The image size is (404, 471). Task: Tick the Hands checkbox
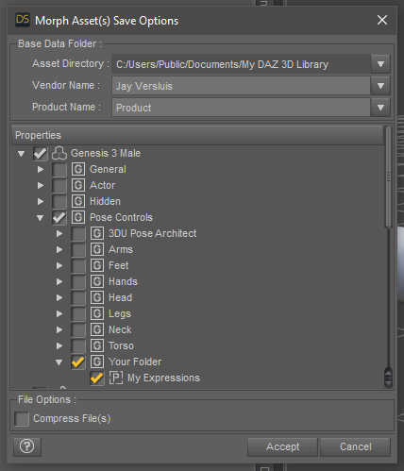click(x=78, y=282)
